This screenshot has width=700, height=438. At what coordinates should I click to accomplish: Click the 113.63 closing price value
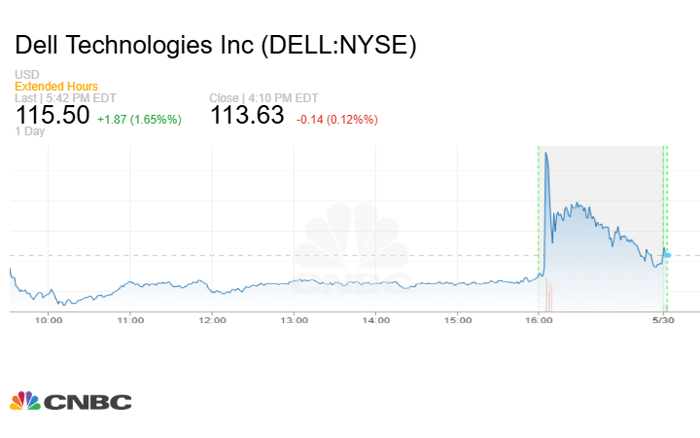coord(247,115)
